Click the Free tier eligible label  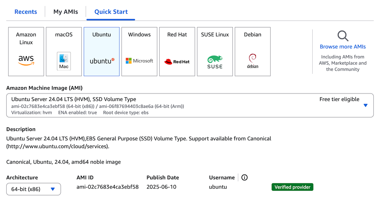(x=339, y=99)
